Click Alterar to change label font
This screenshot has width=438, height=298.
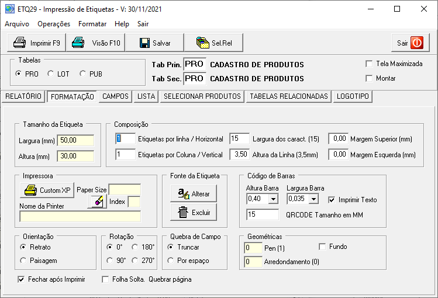click(x=194, y=193)
